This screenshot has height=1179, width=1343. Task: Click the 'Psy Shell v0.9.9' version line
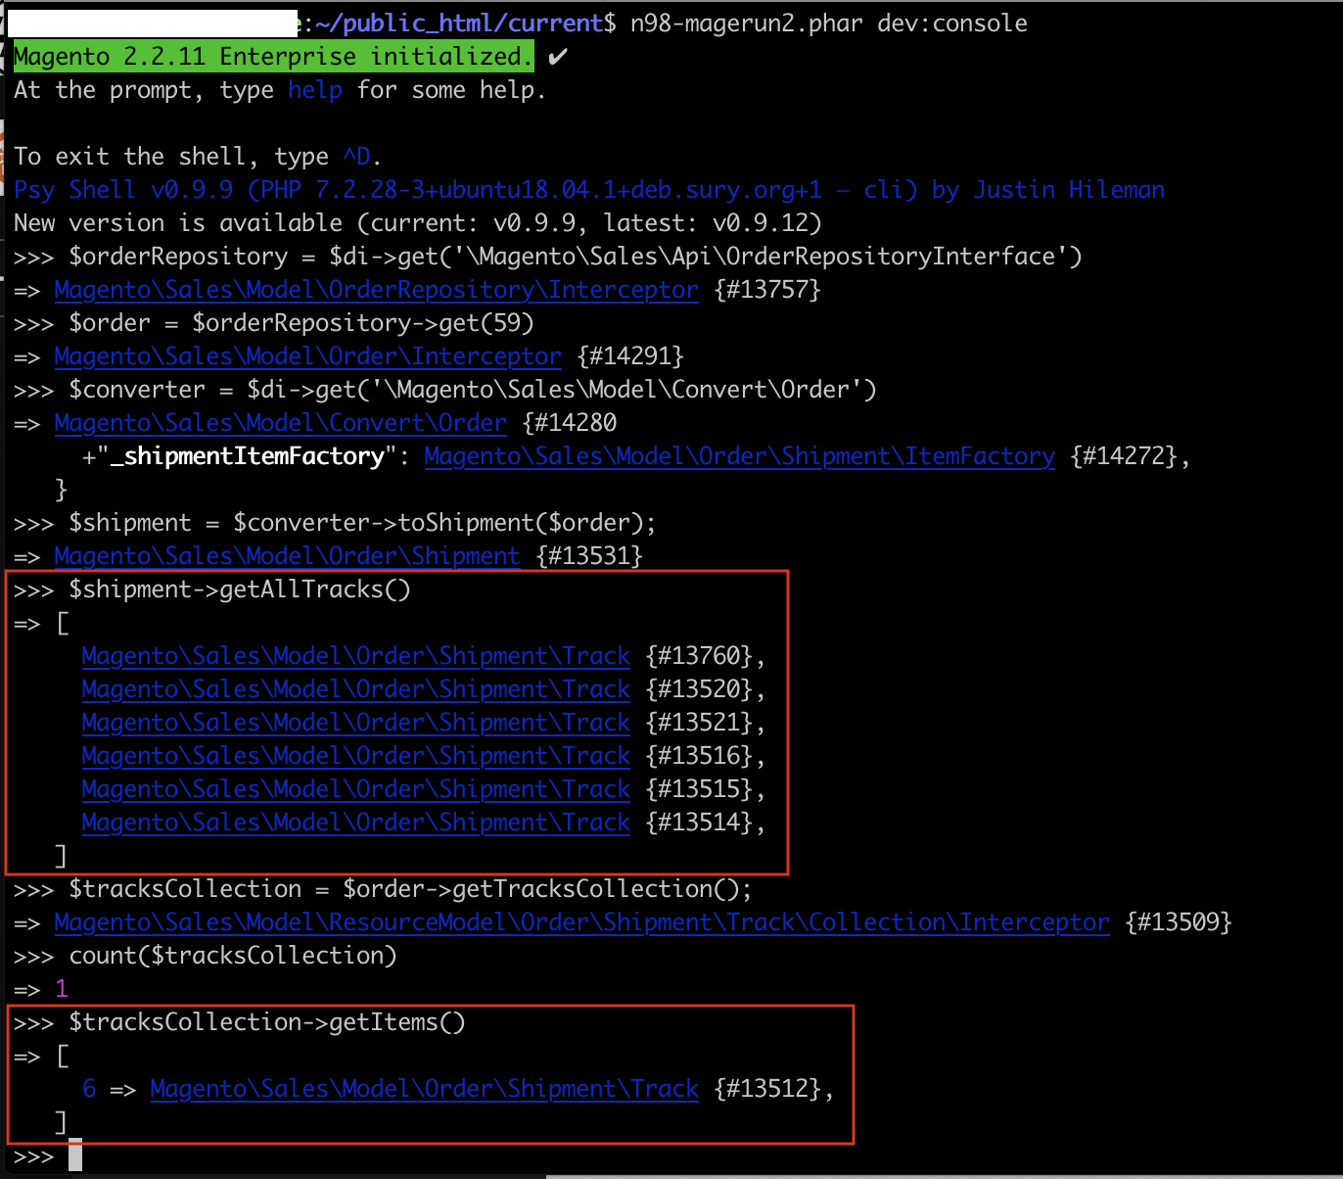coord(589,190)
